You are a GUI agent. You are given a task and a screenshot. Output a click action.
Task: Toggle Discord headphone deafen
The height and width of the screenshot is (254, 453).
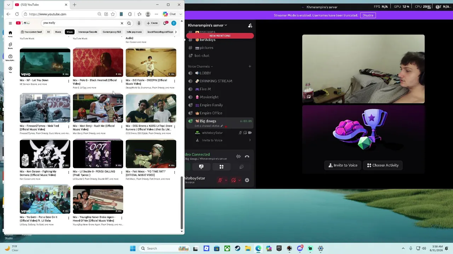click(x=234, y=180)
